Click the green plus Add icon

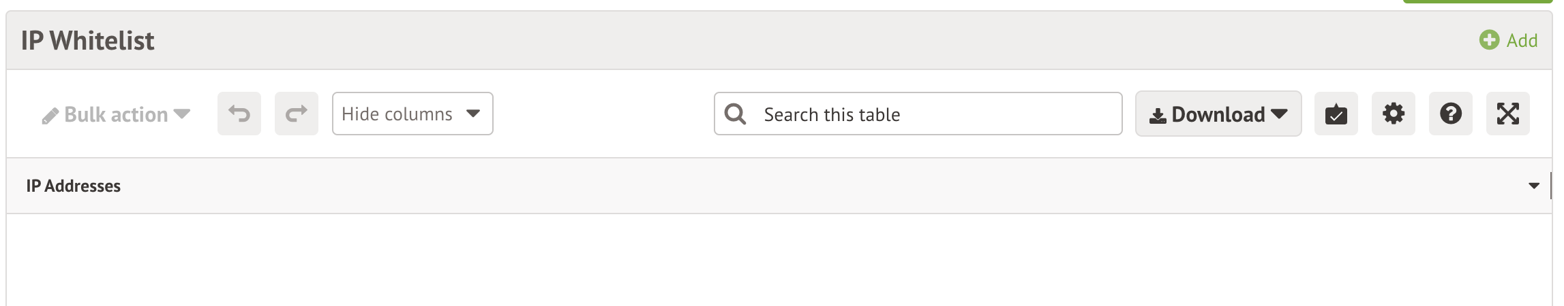[x=1489, y=40]
